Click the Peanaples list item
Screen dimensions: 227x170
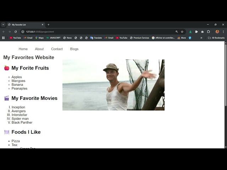click(20, 88)
